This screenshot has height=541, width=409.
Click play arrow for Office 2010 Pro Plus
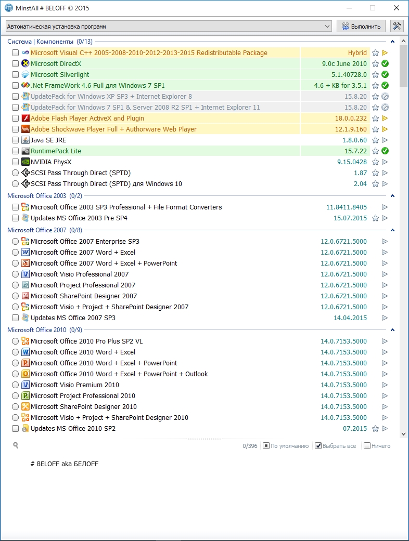(x=385, y=341)
